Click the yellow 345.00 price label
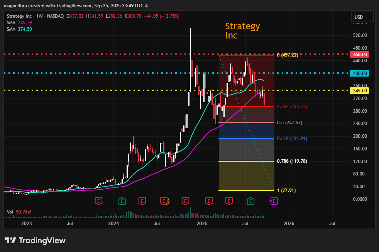This screenshot has width=379, height=252. pos(359,90)
